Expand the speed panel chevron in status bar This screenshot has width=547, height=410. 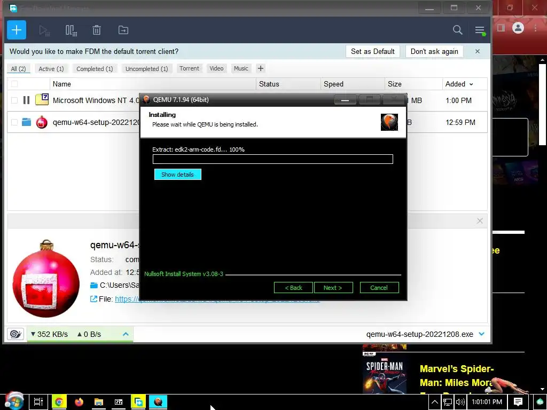(x=126, y=334)
